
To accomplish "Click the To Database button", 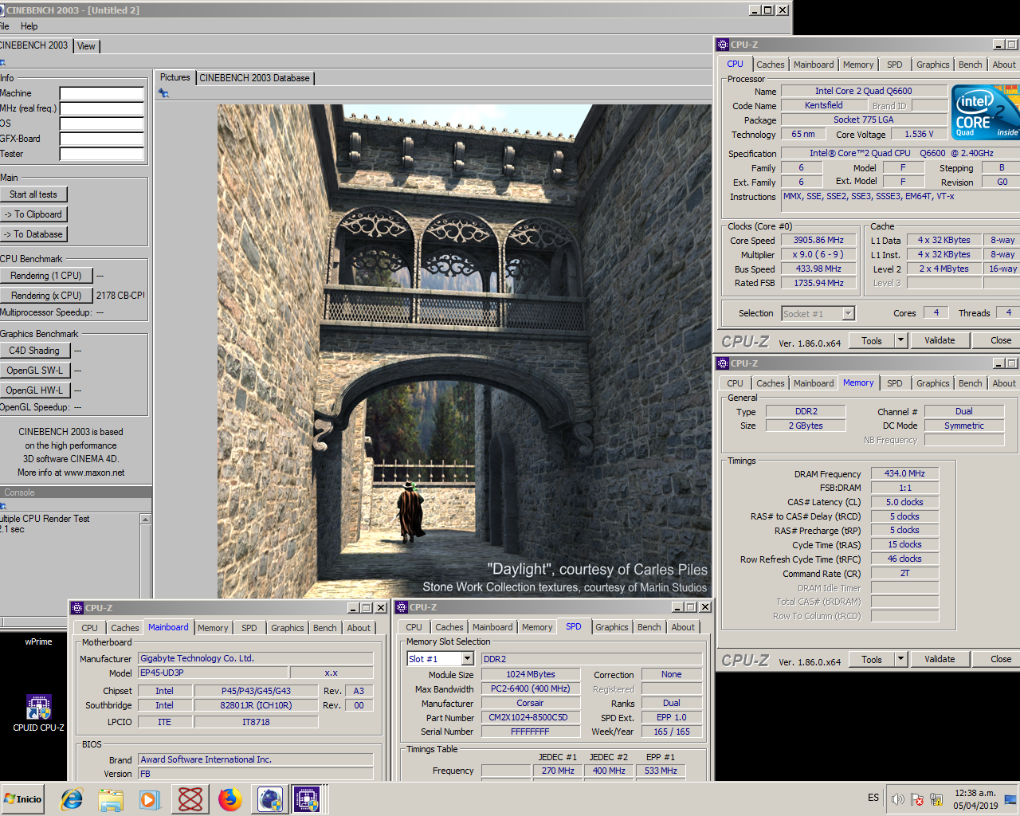I will (x=33, y=234).
